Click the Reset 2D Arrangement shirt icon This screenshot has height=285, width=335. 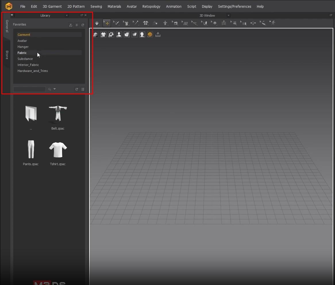tap(145, 23)
